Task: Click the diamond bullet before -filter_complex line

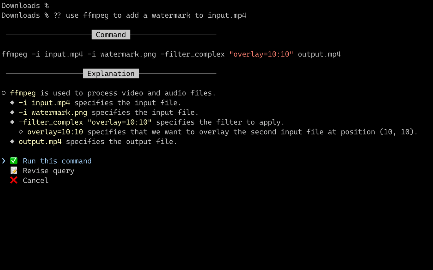Action: (x=12, y=122)
